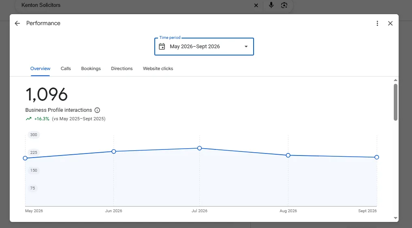Open the Bookings tab
The image size is (412, 228).
[x=91, y=68]
